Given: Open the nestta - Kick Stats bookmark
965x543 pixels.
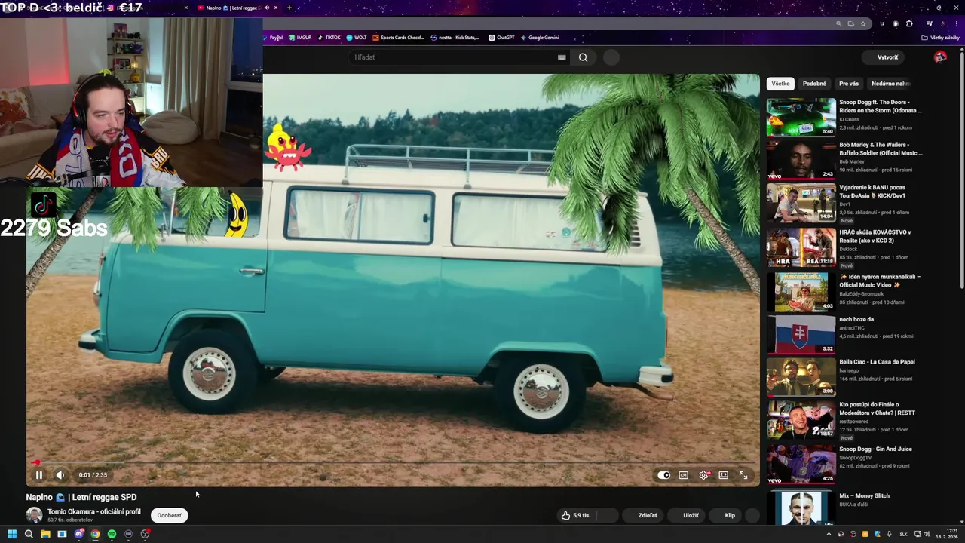Looking at the screenshot, I should point(455,38).
